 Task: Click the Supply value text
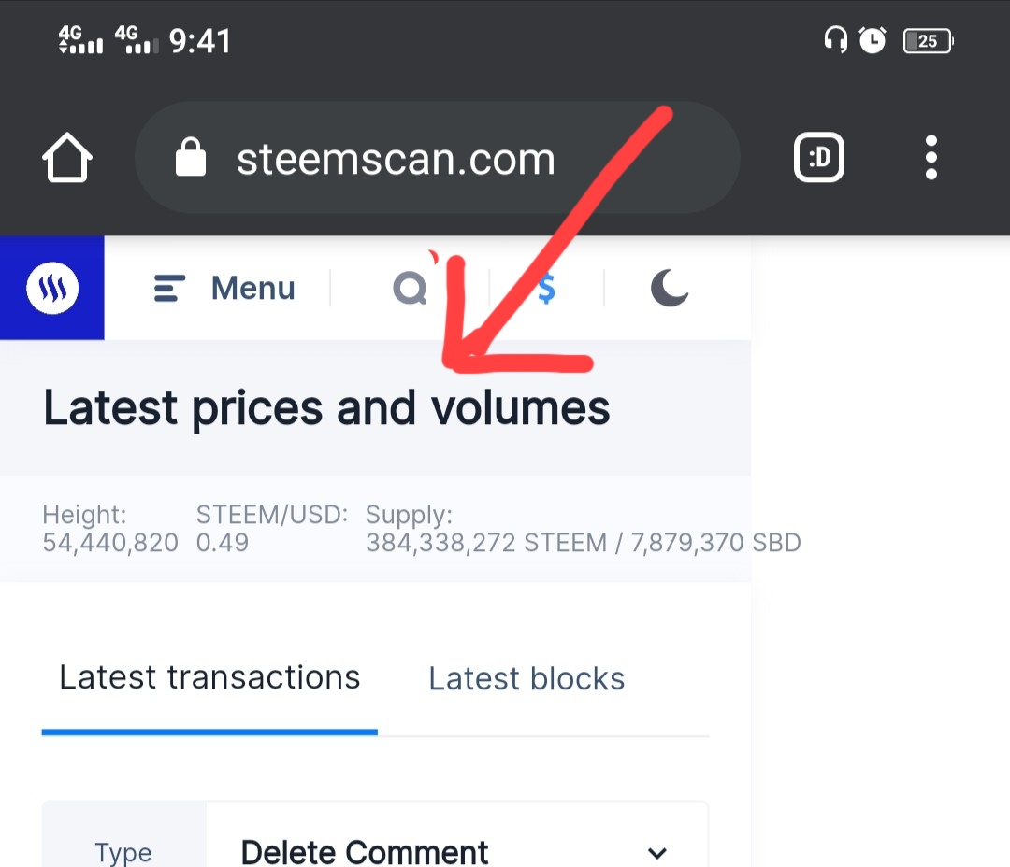(584, 543)
